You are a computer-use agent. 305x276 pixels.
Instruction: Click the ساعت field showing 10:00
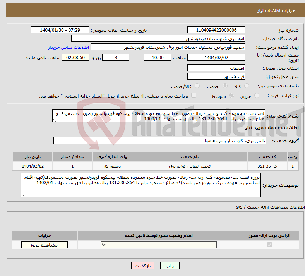[x=158, y=57]
